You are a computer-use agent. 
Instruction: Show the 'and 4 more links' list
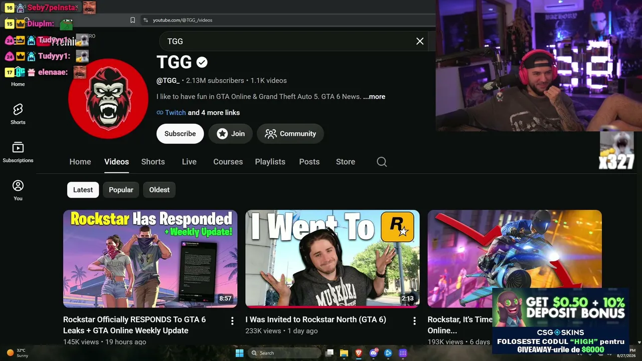pos(214,113)
